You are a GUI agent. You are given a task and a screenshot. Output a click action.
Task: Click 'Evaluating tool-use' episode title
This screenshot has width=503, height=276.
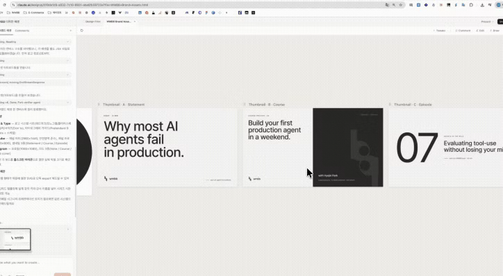[x=473, y=146]
